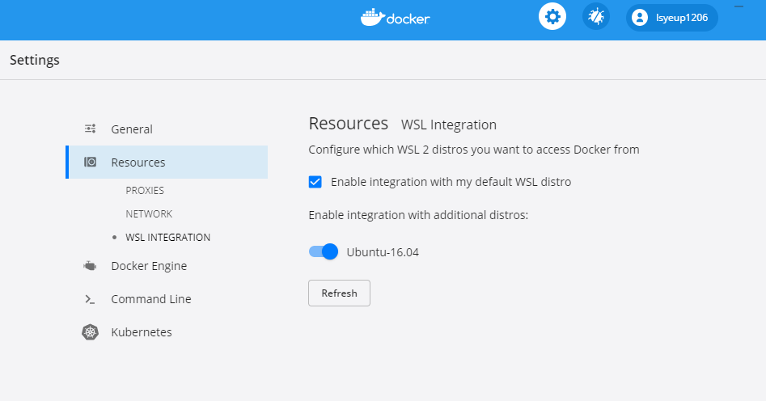The width and height of the screenshot is (766, 401).
Task: Click the bug troubleshoot icon
Action: pyautogui.click(x=596, y=17)
